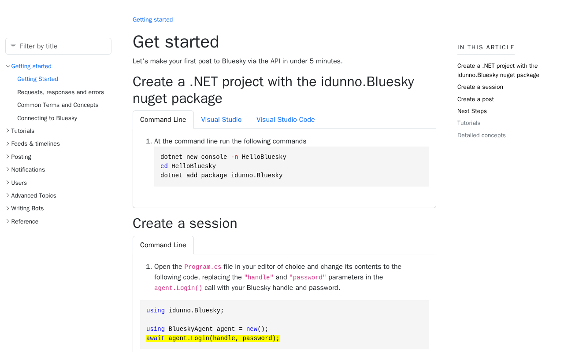Image resolution: width=564 pixels, height=352 pixels.
Task: Open Common Terms and Concepts page
Action: click(x=58, y=105)
